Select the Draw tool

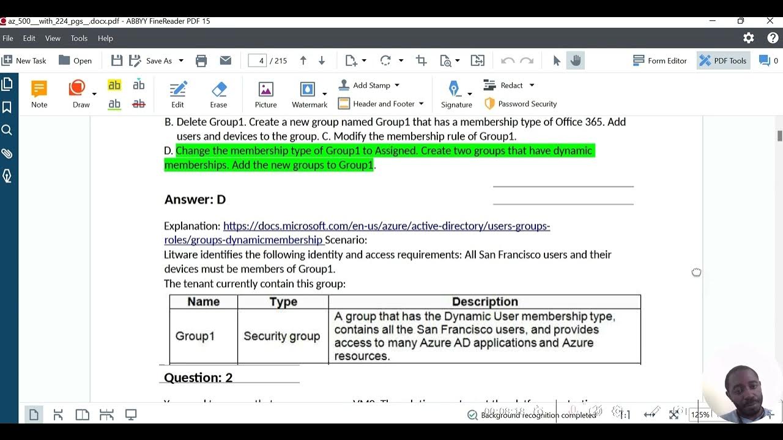[80, 94]
